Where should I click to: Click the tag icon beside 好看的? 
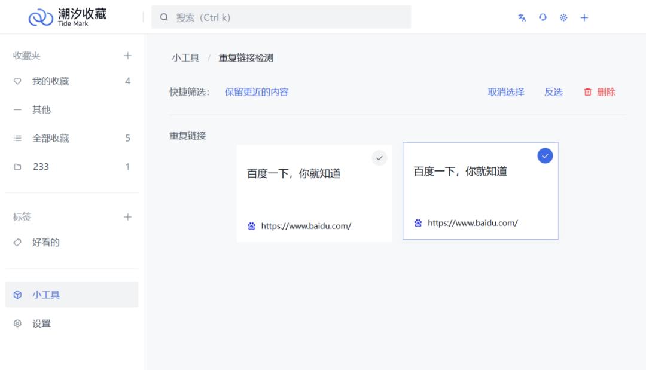(x=17, y=243)
